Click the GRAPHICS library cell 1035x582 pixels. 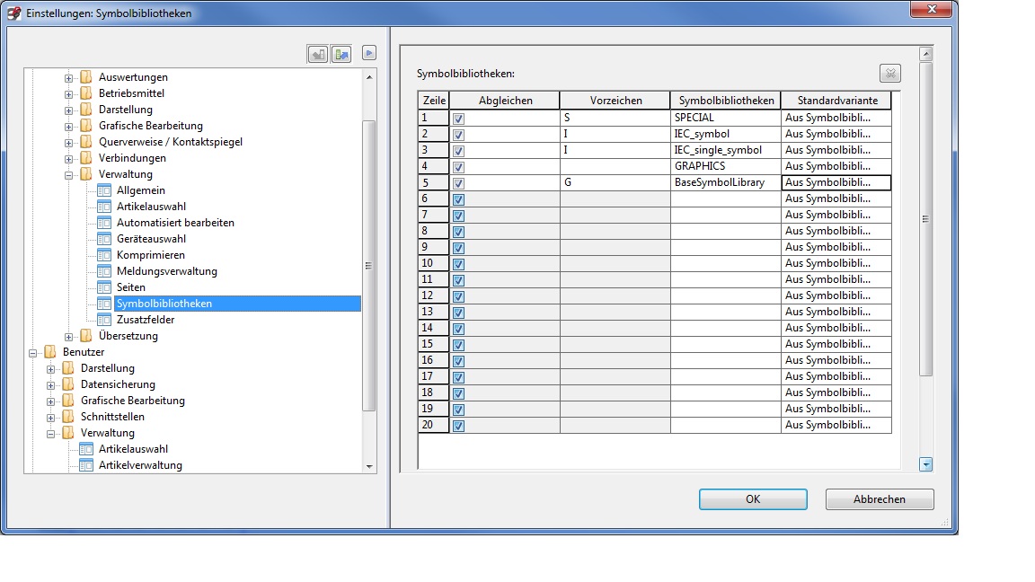pyautogui.click(x=726, y=166)
